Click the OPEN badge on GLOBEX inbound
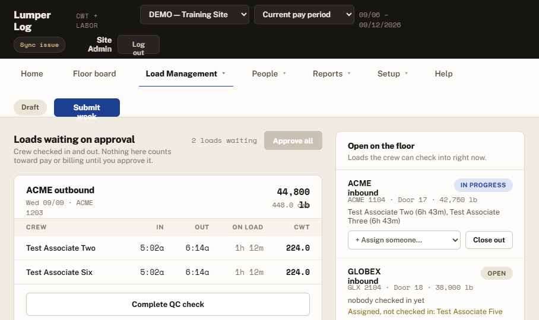 tap(496, 273)
